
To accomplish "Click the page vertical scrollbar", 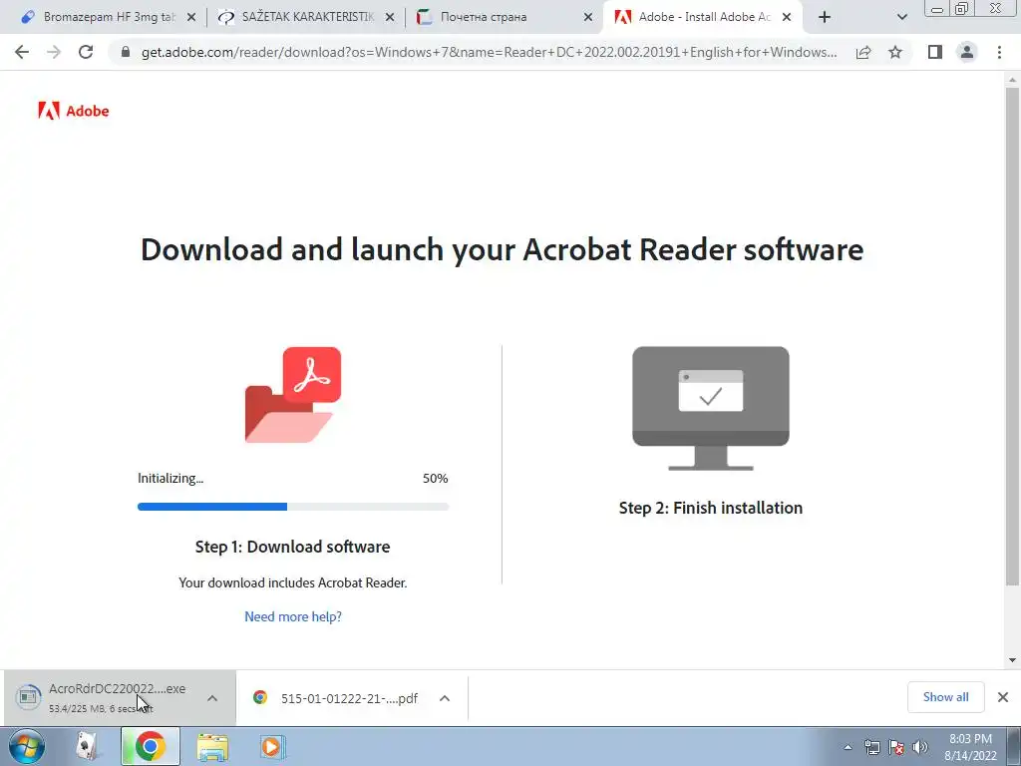I will (1012, 335).
